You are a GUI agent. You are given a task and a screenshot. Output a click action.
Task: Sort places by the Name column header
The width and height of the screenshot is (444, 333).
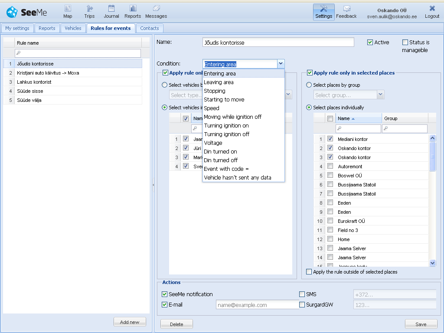[359, 118]
